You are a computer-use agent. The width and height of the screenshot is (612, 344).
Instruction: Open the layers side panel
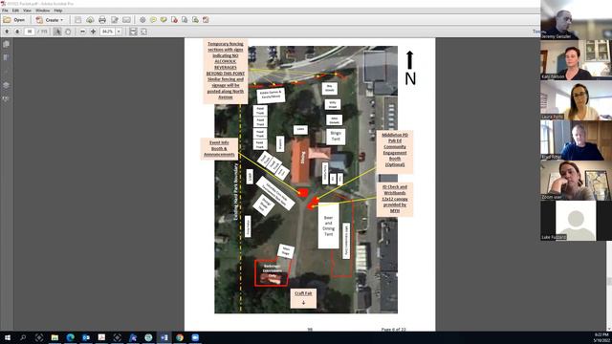point(7,85)
